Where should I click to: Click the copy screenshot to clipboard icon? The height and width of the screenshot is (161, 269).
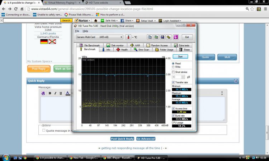pyautogui.click(x=156, y=37)
